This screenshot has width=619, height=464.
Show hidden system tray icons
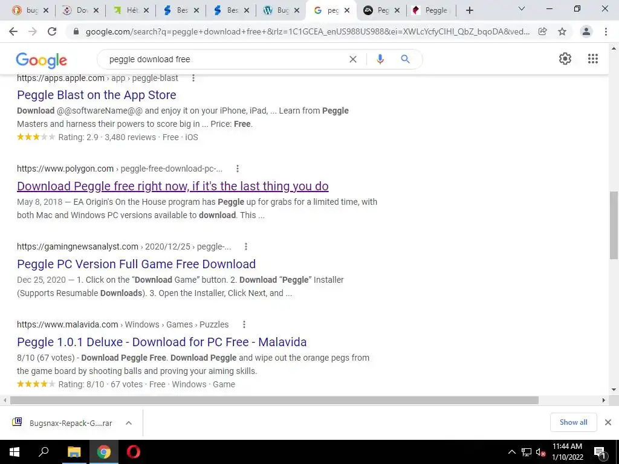[x=511, y=452]
